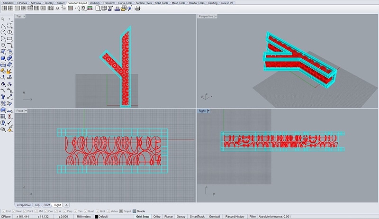Screen dimensions: 379x219
Task: Select the pointer arrow tool
Action: 3,19
